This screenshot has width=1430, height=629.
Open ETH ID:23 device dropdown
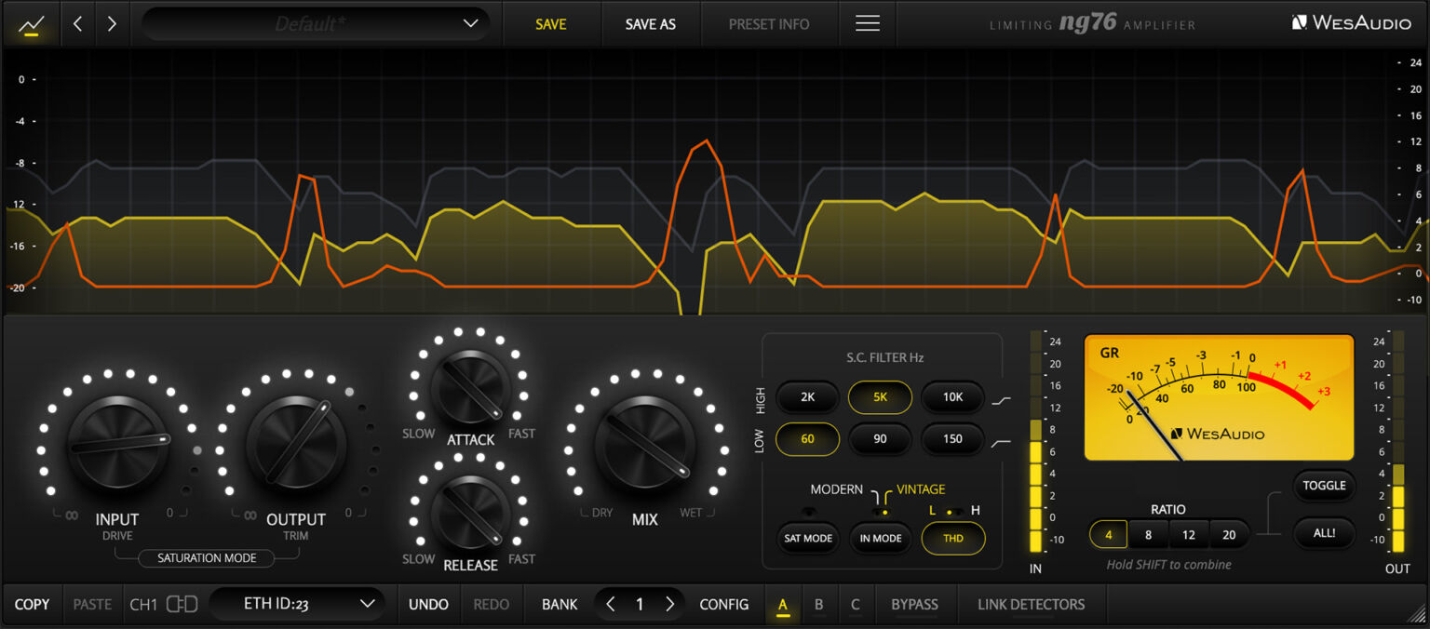pos(296,604)
